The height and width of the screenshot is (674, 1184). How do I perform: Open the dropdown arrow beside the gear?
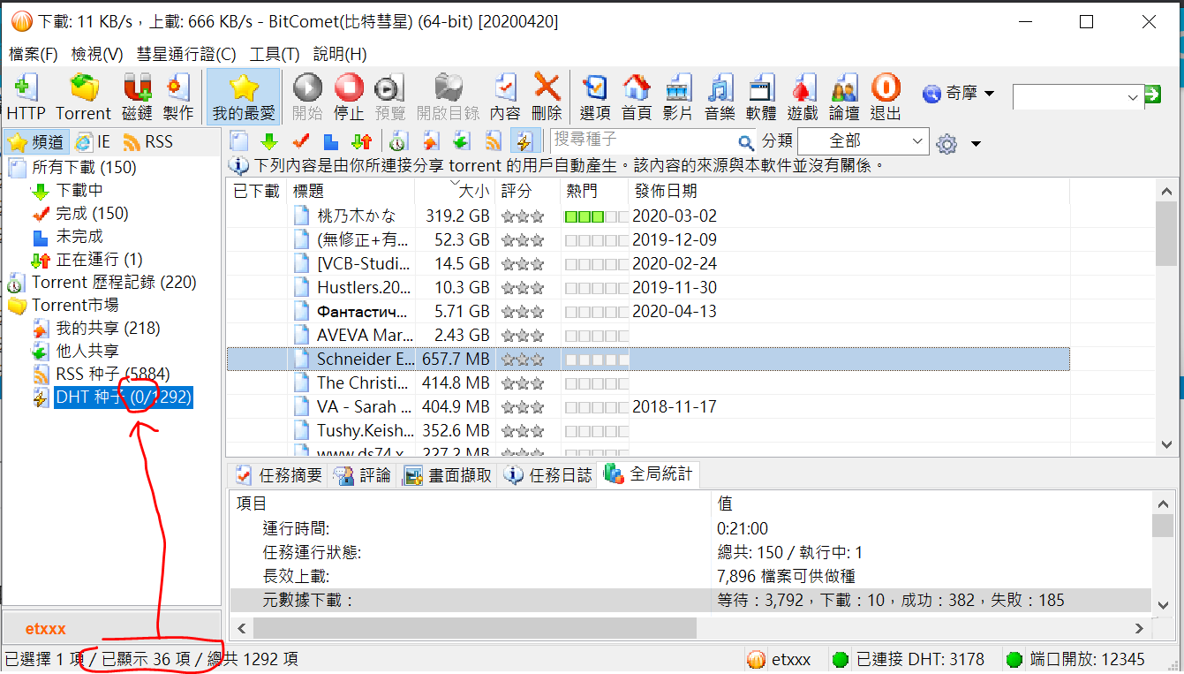tap(976, 144)
